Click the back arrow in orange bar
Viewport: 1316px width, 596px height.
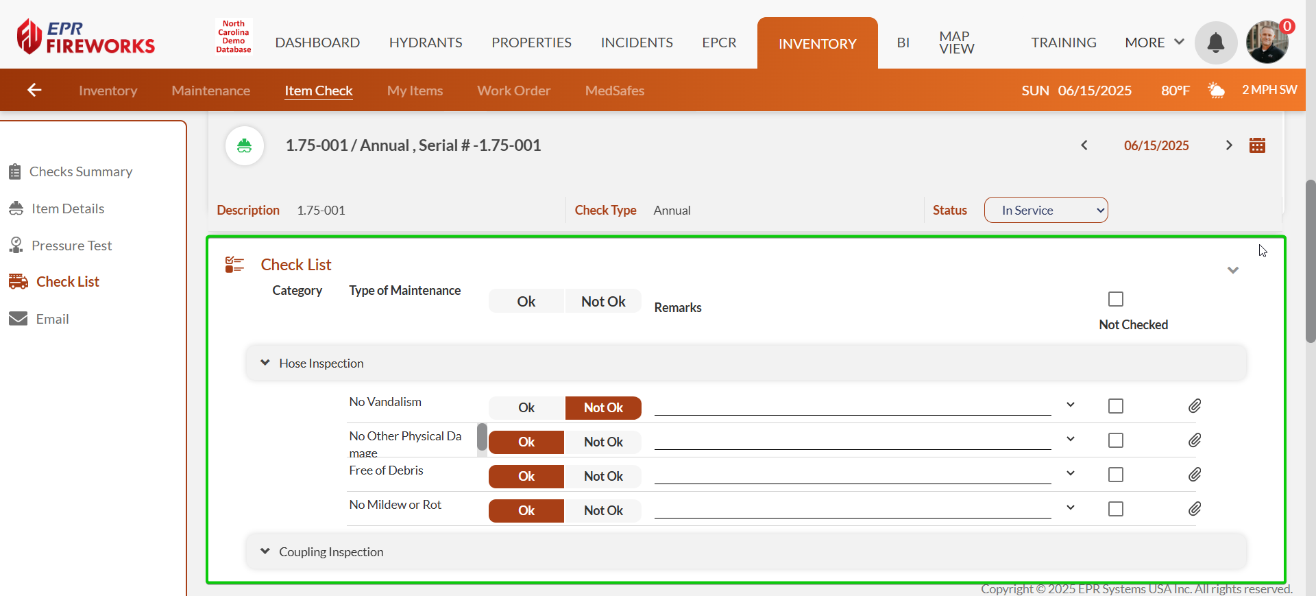pyautogui.click(x=34, y=90)
